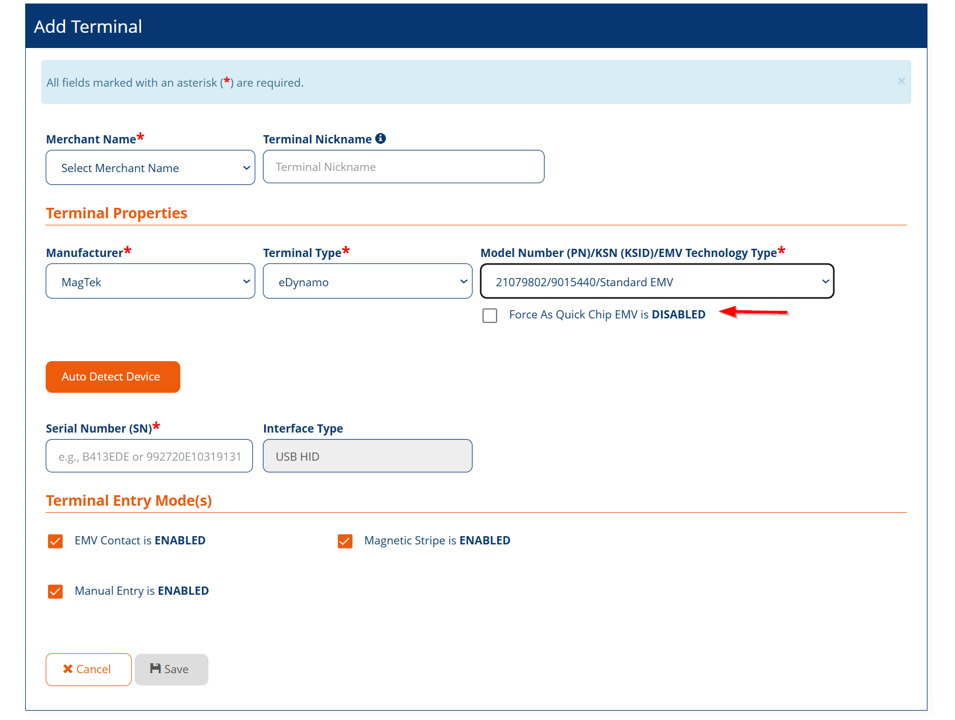
Task: Expand the Manufacturer dropdown showing MagTek
Action: pyautogui.click(x=150, y=282)
